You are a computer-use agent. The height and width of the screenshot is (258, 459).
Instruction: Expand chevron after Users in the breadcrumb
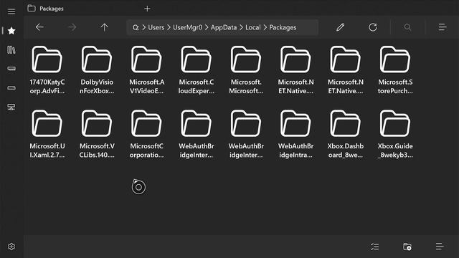[x=169, y=27]
